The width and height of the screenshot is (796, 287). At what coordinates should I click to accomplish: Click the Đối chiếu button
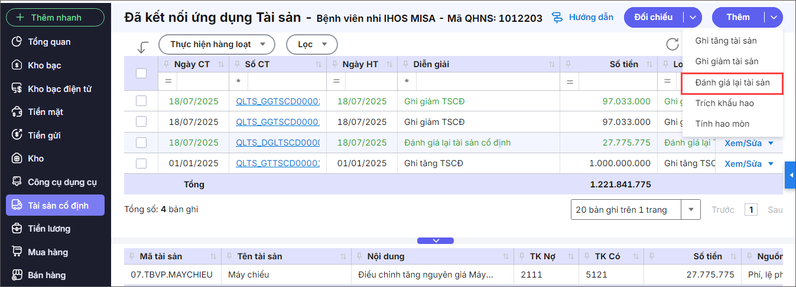654,18
